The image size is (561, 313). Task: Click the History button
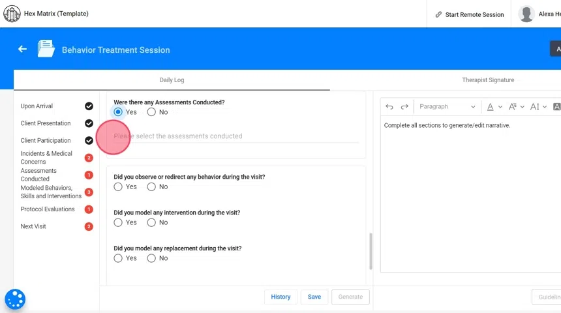280,297
